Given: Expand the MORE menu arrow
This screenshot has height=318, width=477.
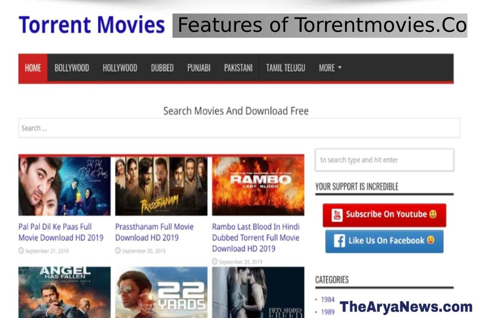Looking at the screenshot, I should click(340, 68).
